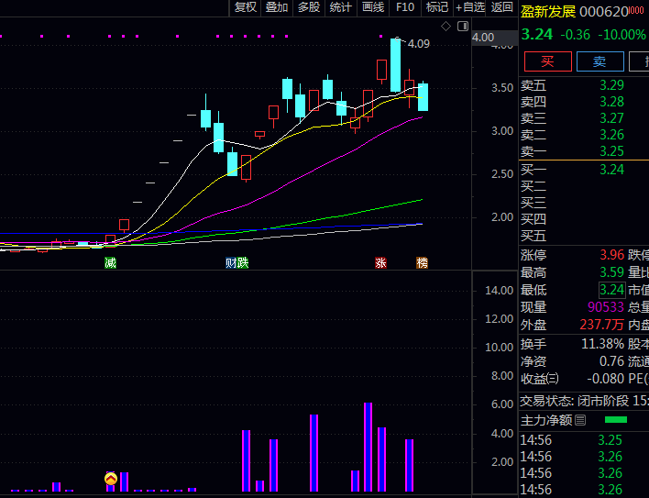Open the list icon next to 主力净额
This screenshot has width=649, height=498.
580,420
